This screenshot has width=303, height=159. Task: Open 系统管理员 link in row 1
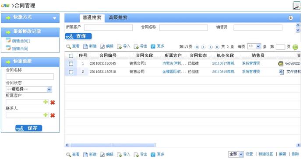(251, 63)
